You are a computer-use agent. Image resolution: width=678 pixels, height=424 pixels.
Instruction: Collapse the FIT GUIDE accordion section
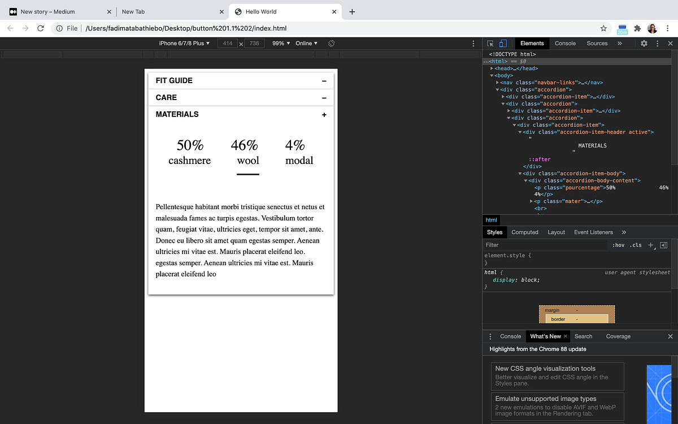tap(324, 80)
